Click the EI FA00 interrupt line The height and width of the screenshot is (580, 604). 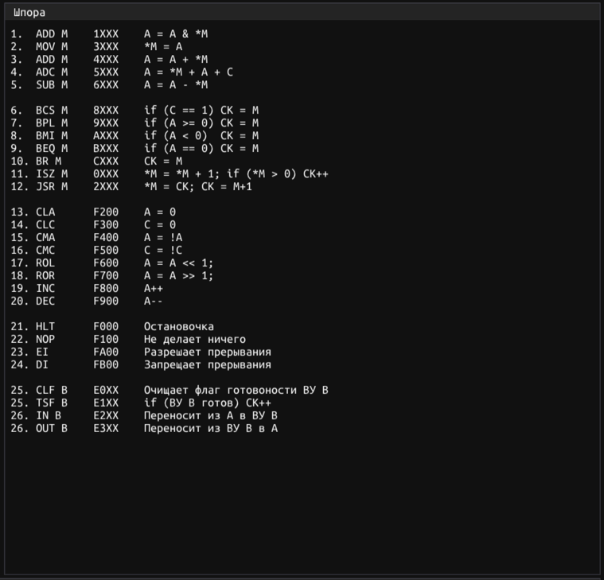[x=141, y=352]
